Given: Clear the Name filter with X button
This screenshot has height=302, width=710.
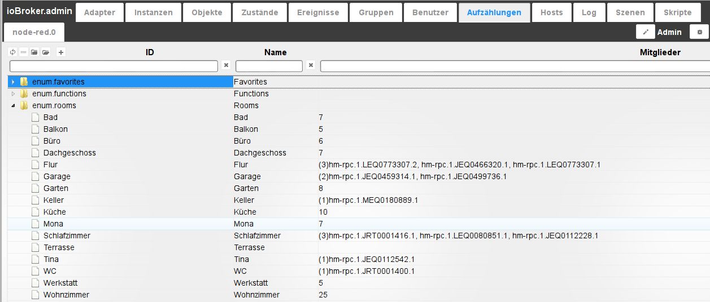Looking at the screenshot, I should pyautogui.click(x=311, y=66).
